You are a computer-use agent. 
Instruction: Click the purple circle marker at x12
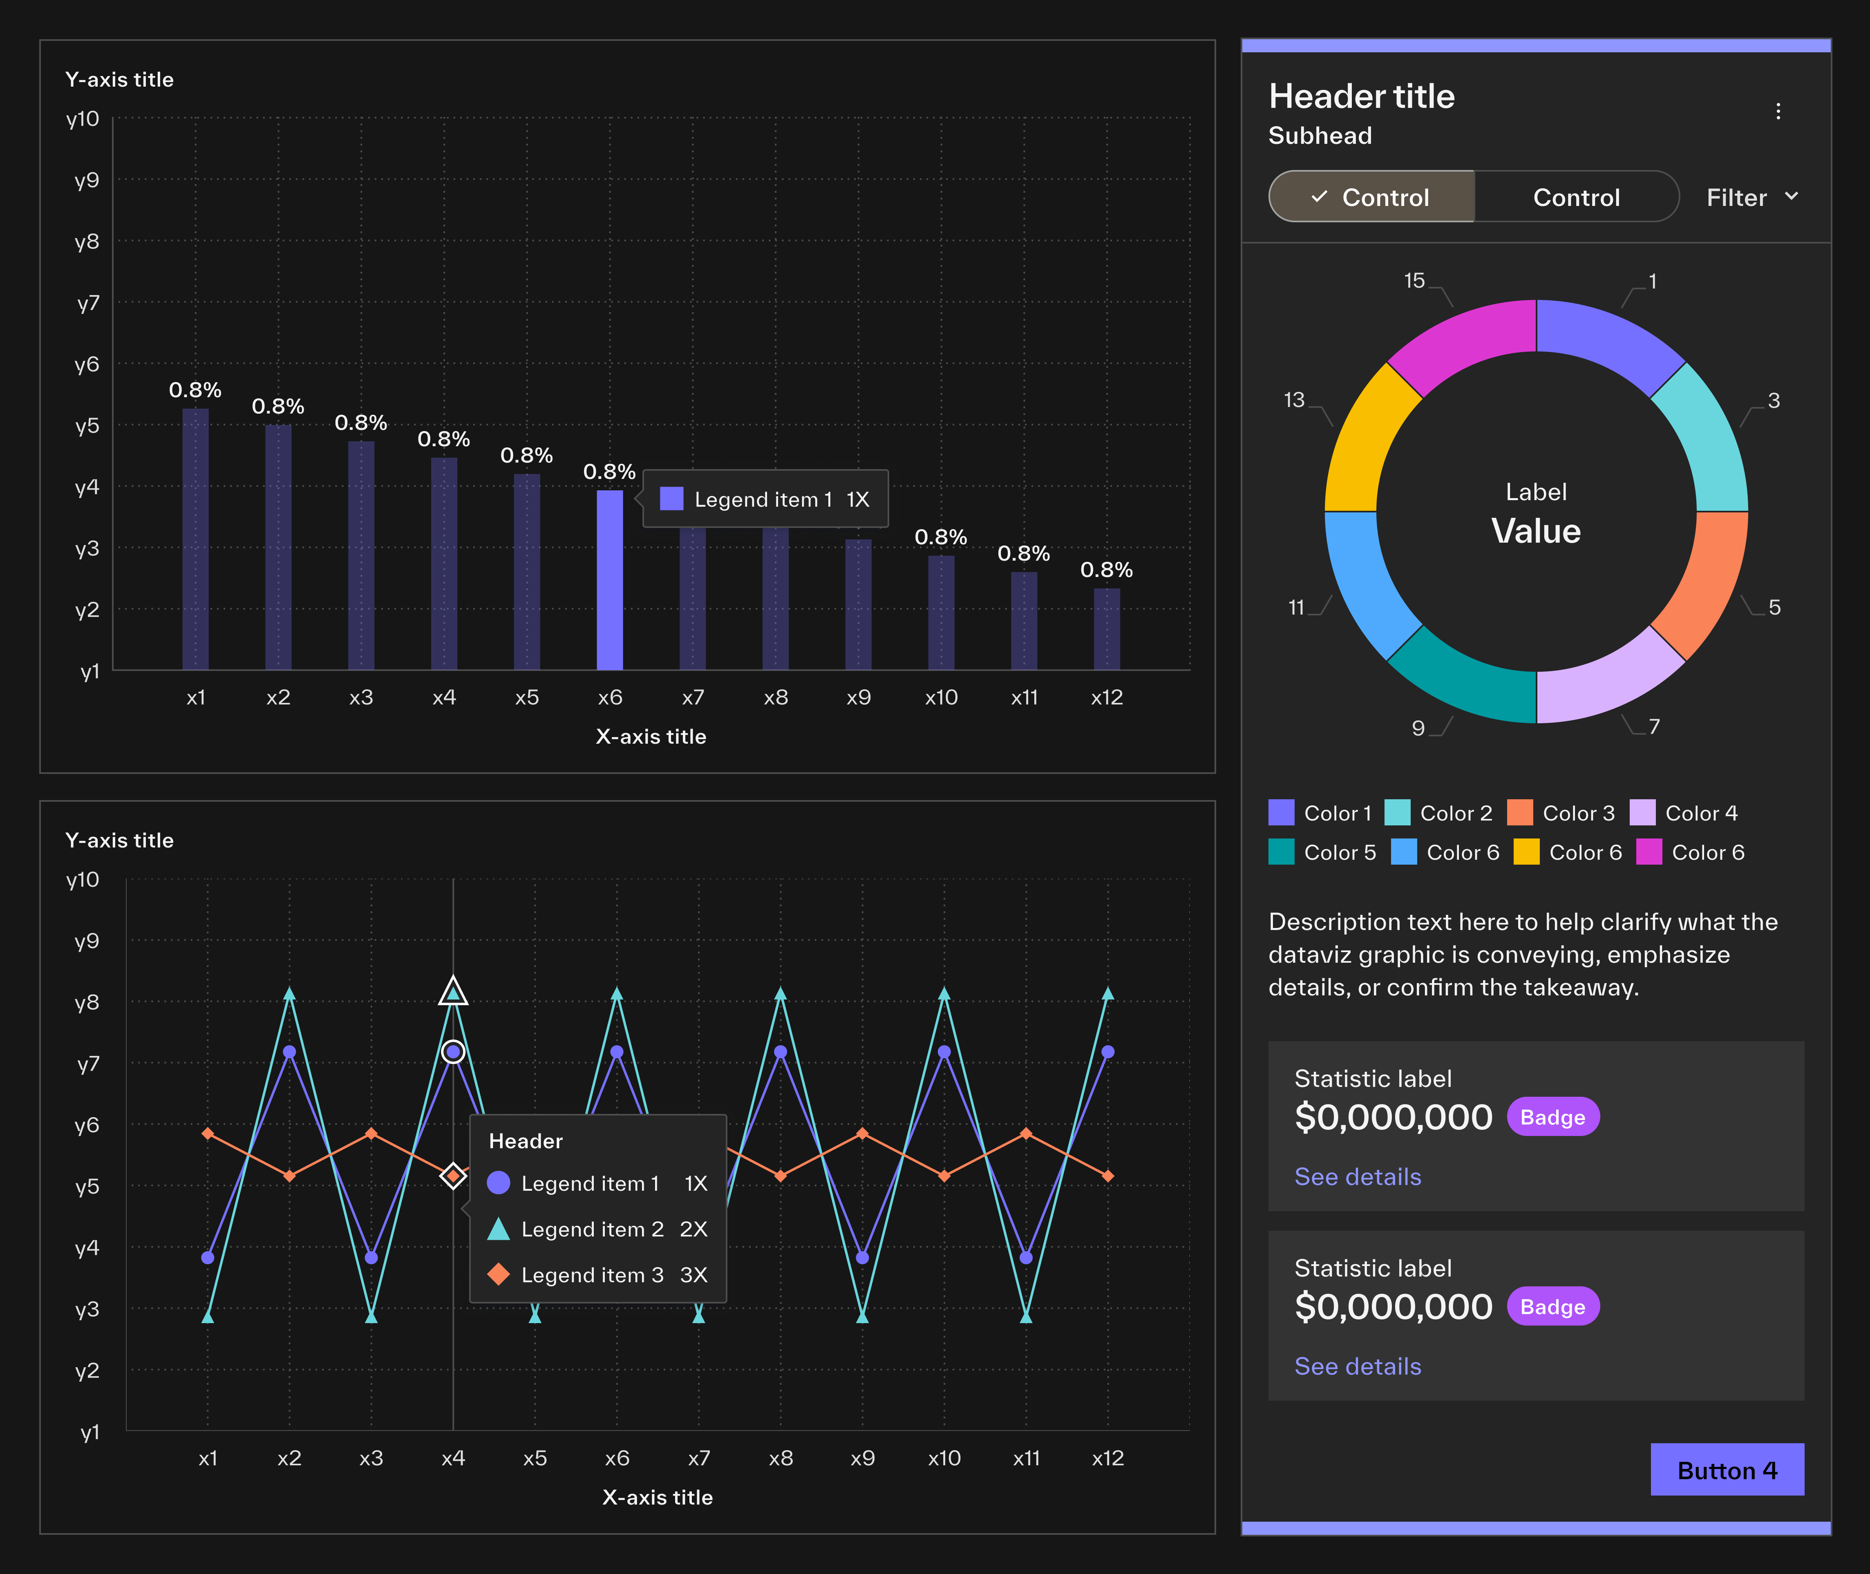(1108, 1052)
